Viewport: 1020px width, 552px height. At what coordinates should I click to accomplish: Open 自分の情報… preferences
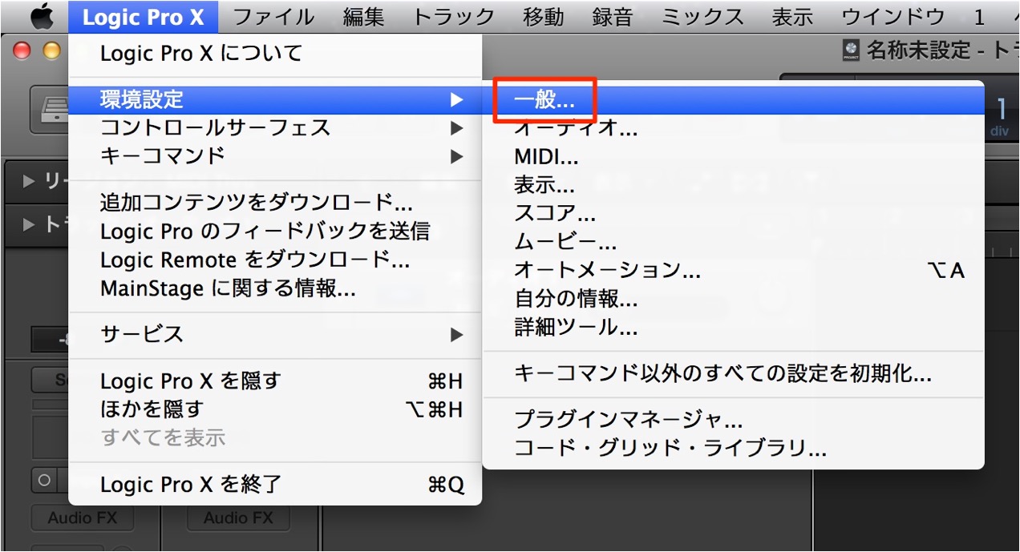pos(733,299)
